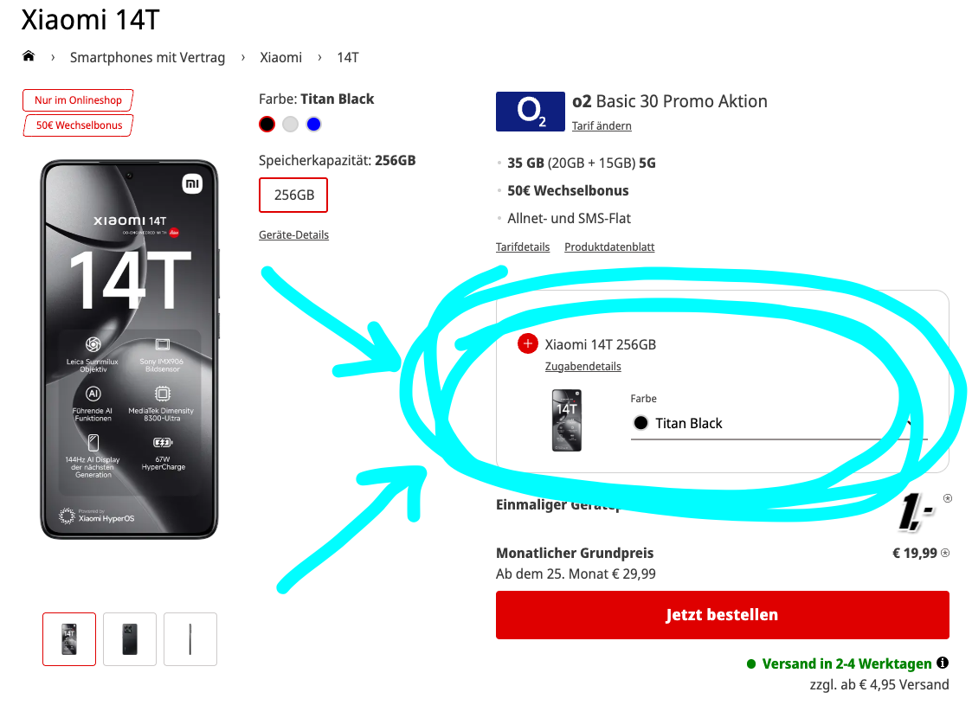This screenshot has width=972, height=705.
Task: Go to Xiaomi breadcrumb category
Action: [x=281, y=58]
